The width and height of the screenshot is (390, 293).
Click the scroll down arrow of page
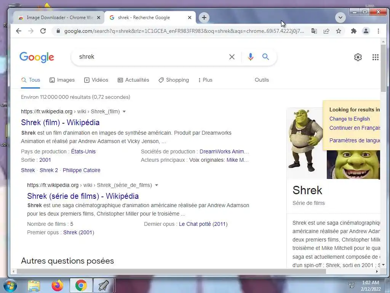point(383,265)
